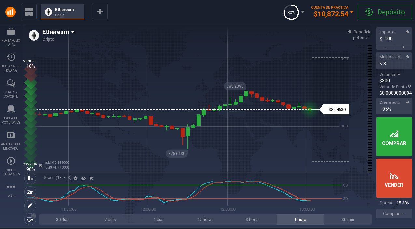The width and height of the screenshot is (415, 229).
Task: Expand the Ethereum asset dropdown on chart
Action: click(x=73, y=32)
